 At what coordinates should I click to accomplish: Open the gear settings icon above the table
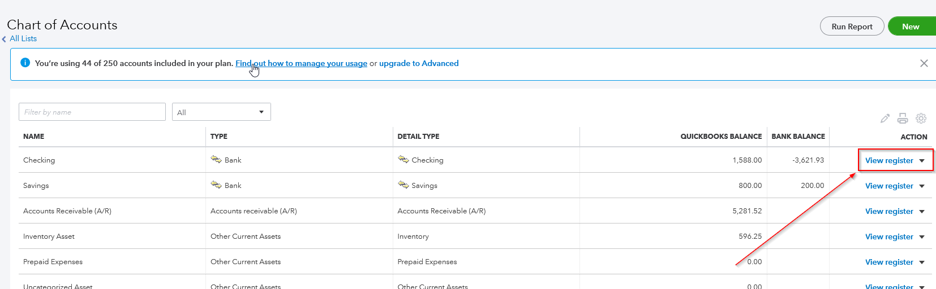pos(921,119)
